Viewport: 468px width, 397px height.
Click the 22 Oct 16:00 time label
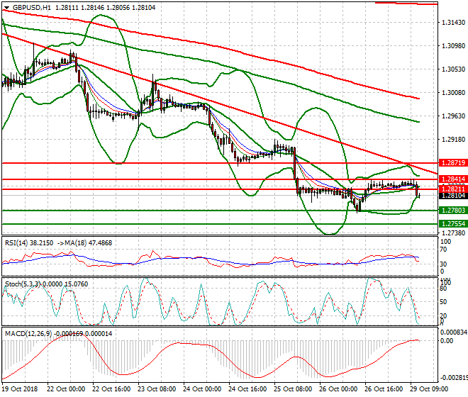111,389
